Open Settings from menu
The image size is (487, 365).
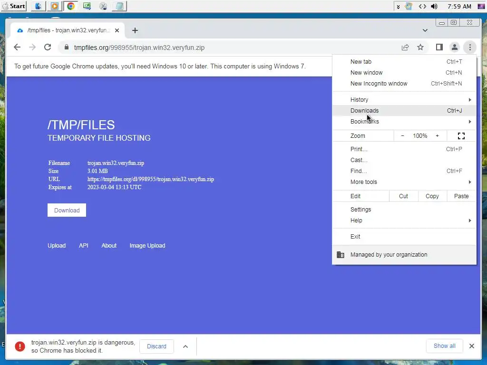click(404, 209)
